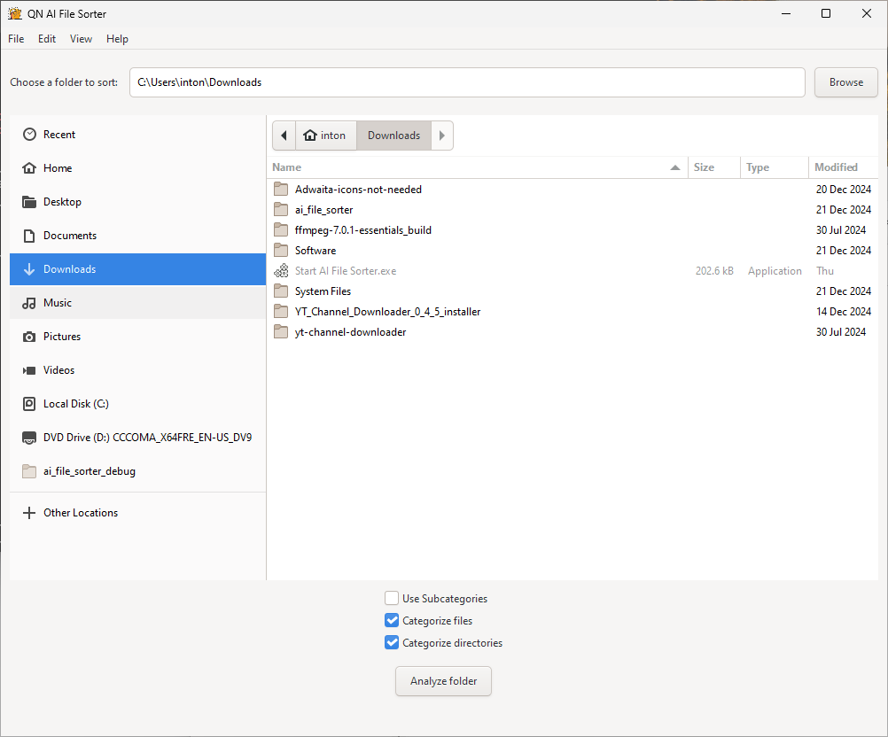Toggle the Name column sort arrow
Screen dimensions: 888x737
click(674, 167)
